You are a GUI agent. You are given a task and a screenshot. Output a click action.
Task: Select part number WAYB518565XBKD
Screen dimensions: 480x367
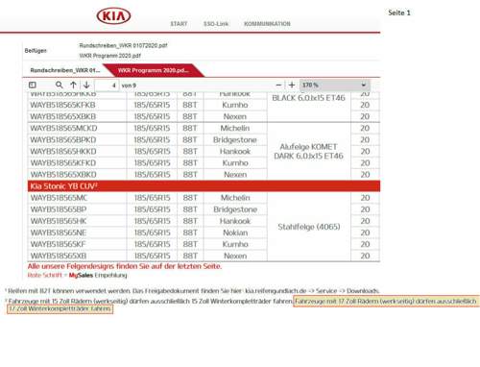pos(63,175)
